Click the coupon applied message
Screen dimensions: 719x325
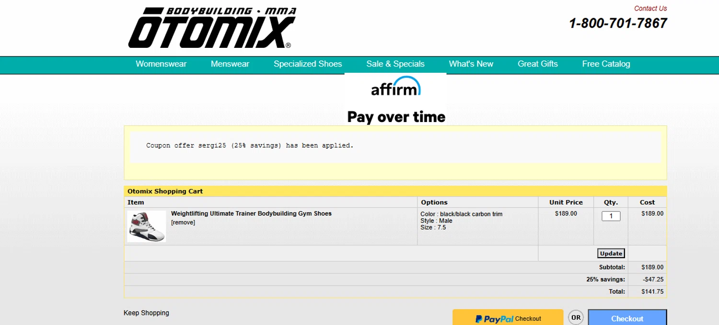(x=250, y=146)
